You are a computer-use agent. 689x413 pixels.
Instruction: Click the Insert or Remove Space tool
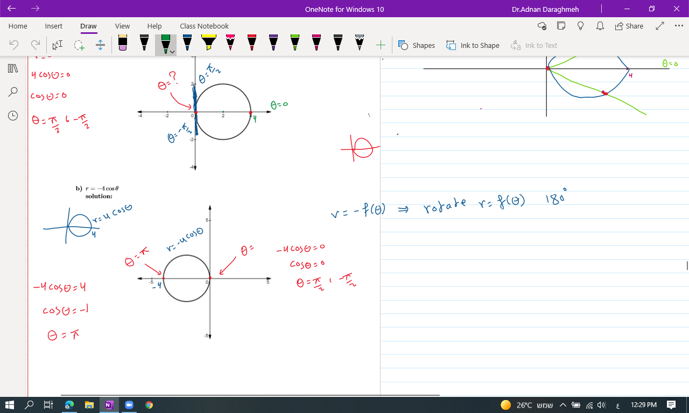(x=100, y=46)
